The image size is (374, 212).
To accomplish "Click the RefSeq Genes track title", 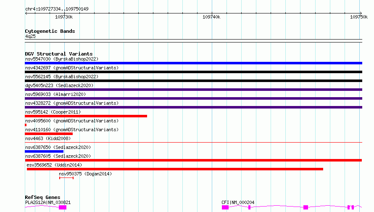I will click(x=42, y=197).
